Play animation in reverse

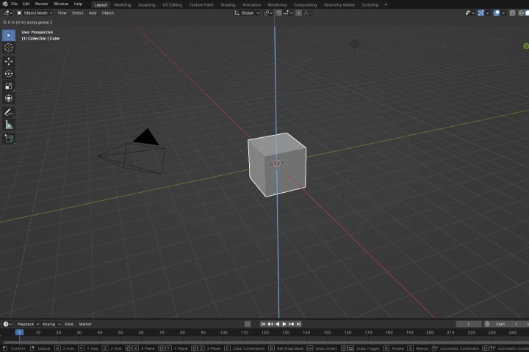[277, 324]
